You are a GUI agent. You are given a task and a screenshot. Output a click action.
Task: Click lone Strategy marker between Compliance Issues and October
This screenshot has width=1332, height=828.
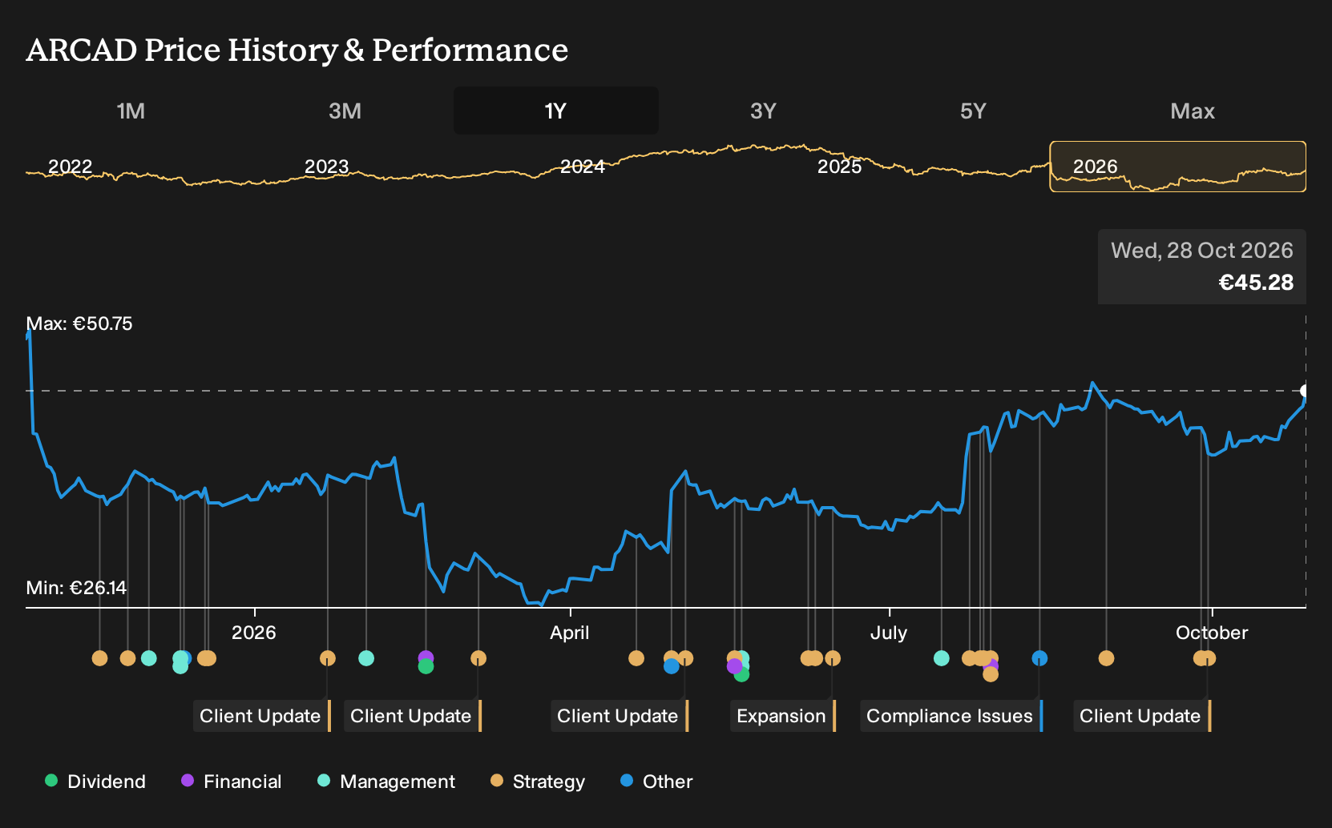tap(1107, 658)
